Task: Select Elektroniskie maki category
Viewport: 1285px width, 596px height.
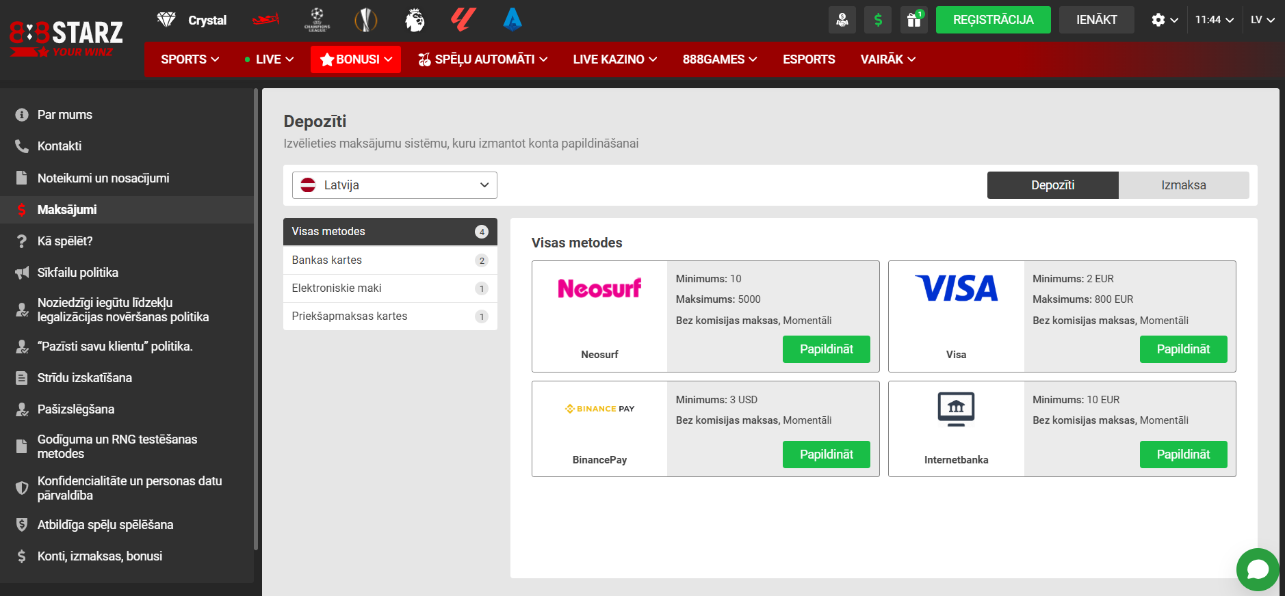Action: [389, 288]
